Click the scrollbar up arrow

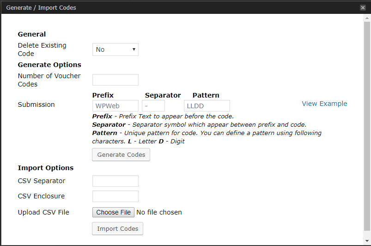click(x=367, y=18)
